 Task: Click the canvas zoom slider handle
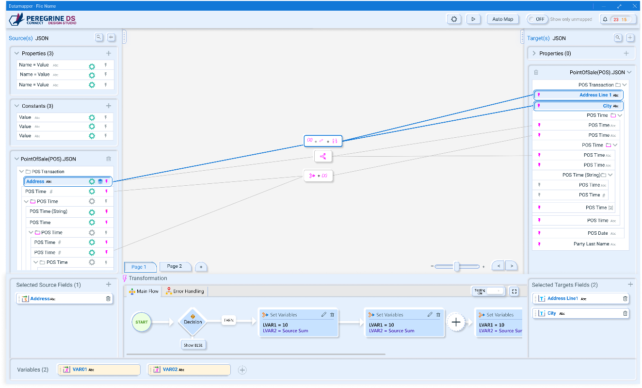457,266
